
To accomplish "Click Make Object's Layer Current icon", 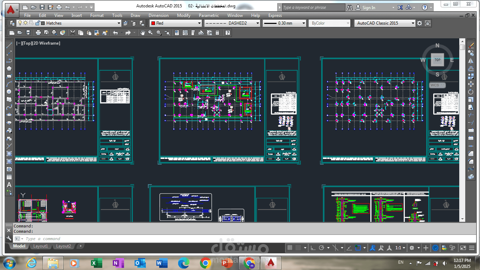I will [x=125, y=23].
